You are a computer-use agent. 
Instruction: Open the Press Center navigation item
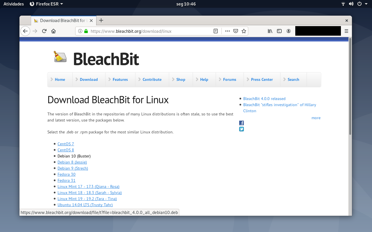click(x=262, y=79)
